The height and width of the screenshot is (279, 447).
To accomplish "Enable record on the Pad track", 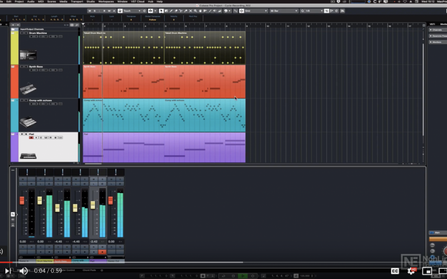I will click(32, 138).
